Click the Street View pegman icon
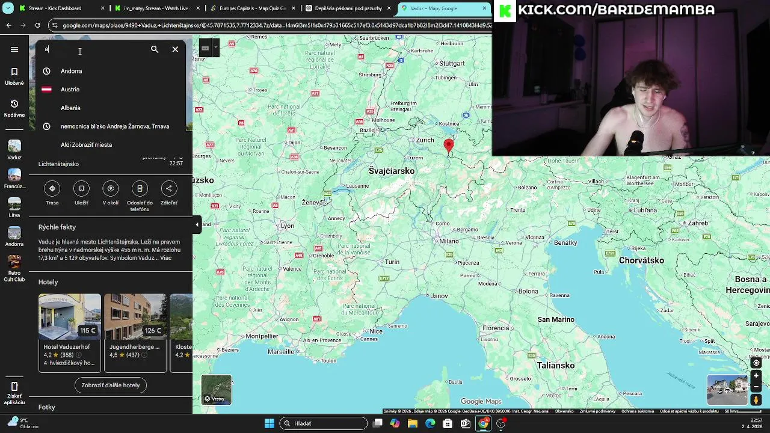The height and width of the screenshot is (433, 770). coord(756,400)
